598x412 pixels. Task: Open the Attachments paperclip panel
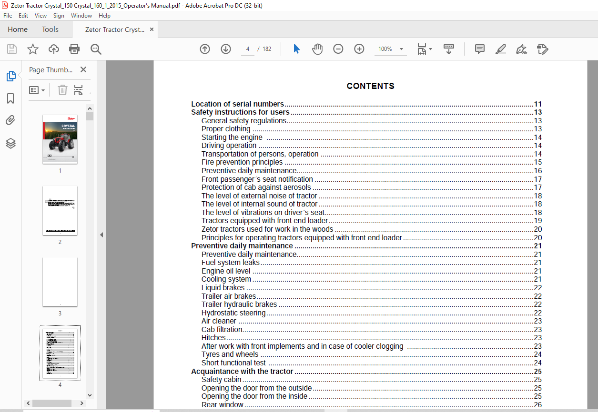tap(10, 120)
